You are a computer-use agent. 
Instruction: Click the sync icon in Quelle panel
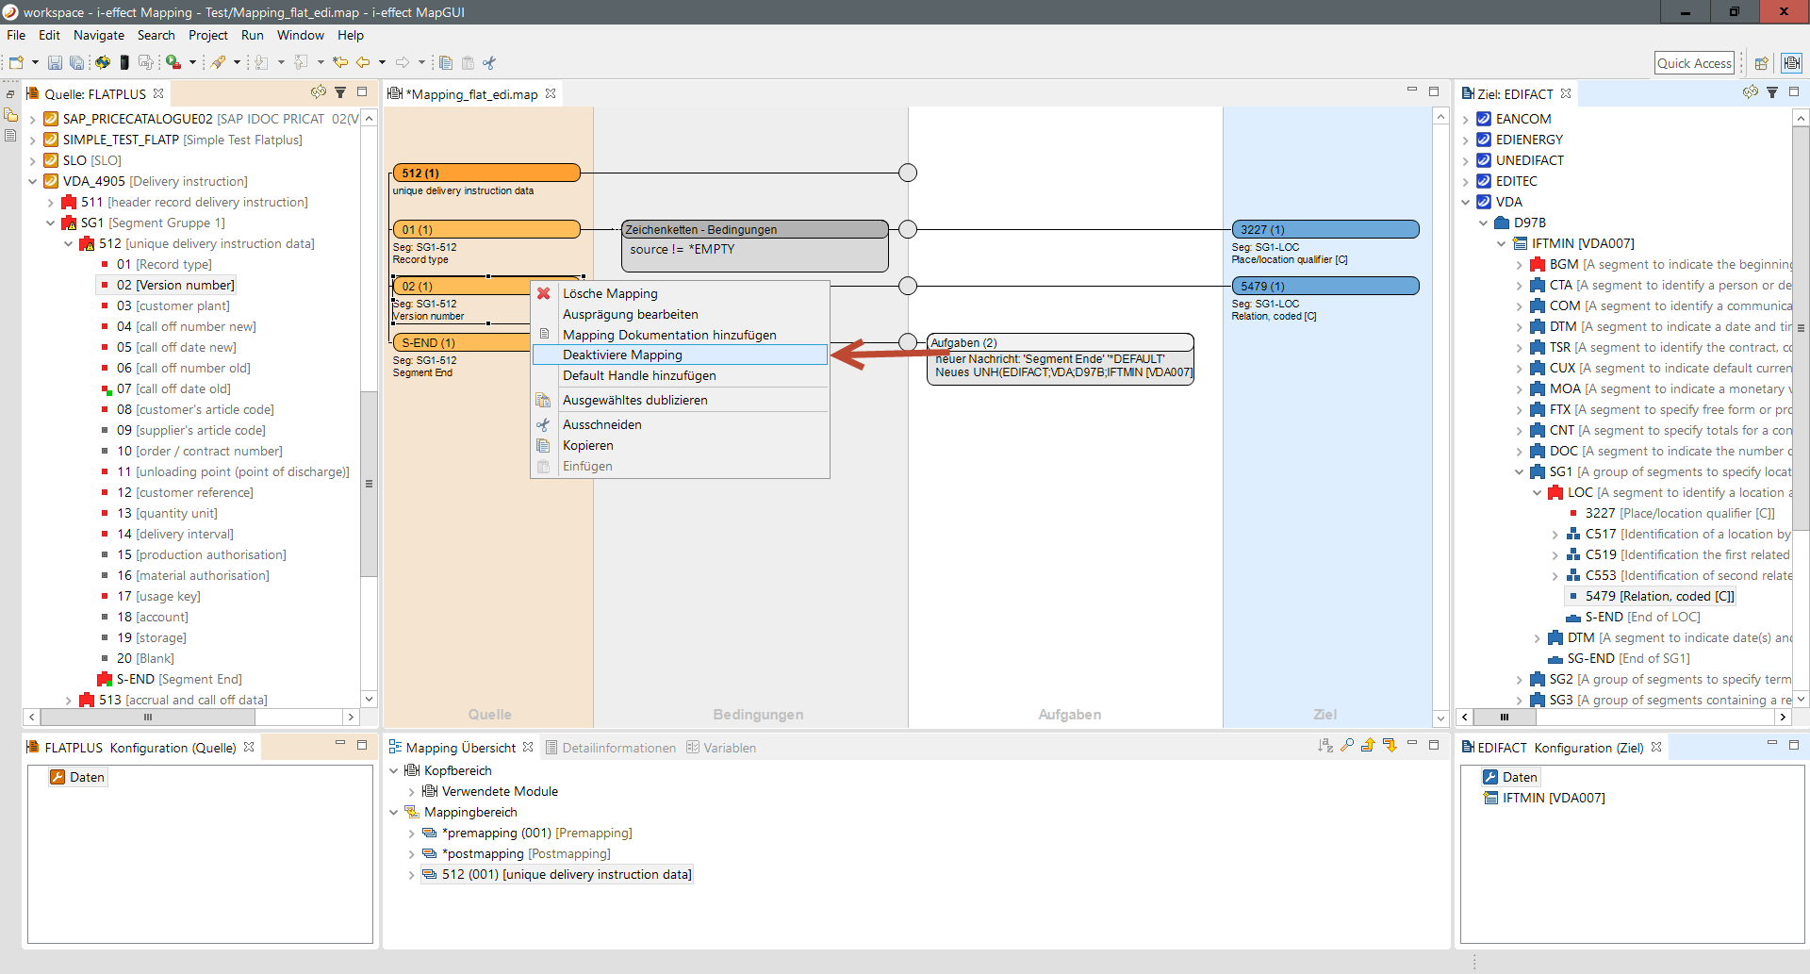[x=319, y=92]
